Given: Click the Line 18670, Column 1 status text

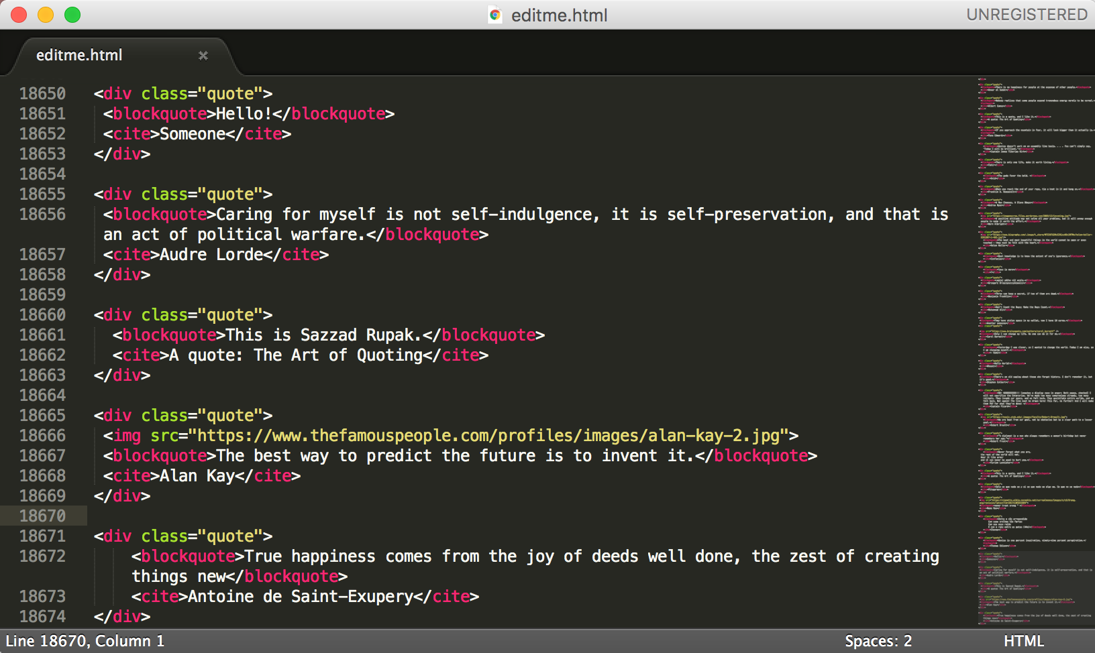Looking at the screenshot, I should pyautogui.click(x=85, y=641).
